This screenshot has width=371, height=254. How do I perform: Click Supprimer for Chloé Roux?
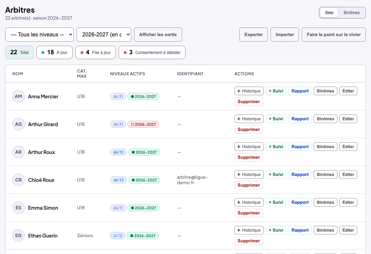point(249,185)
